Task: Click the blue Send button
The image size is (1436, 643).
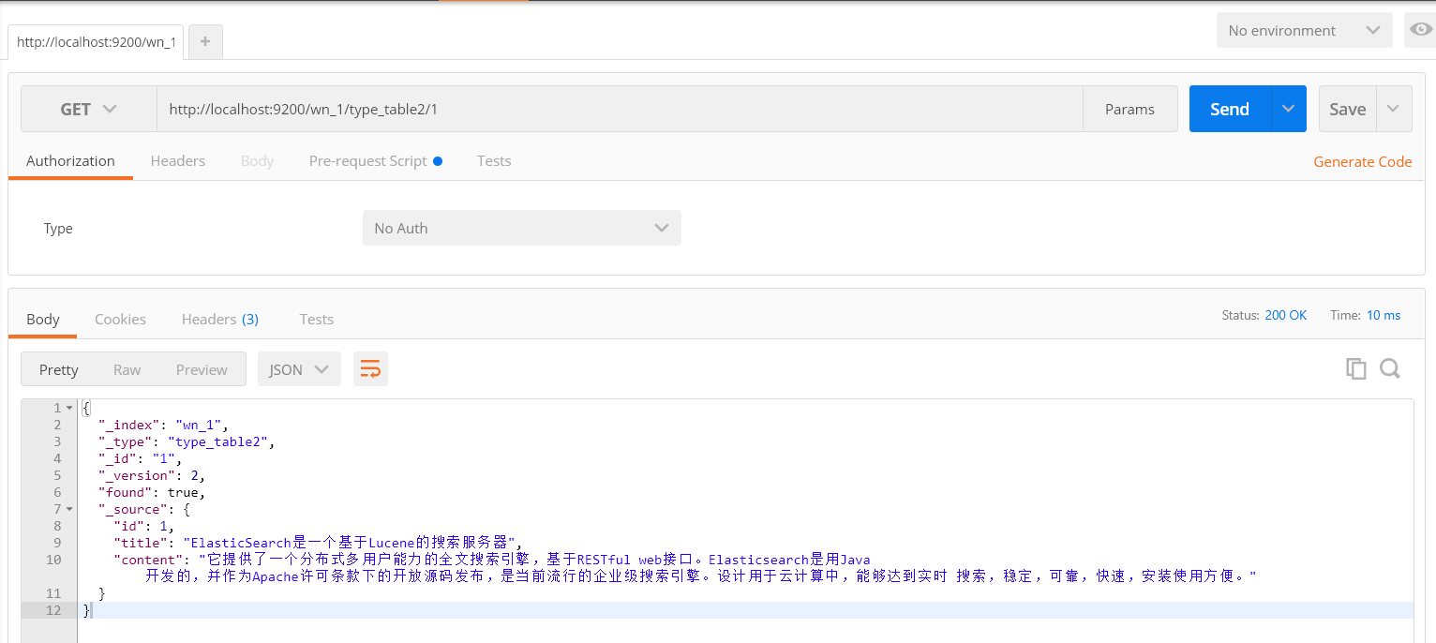Action: [x=1230, y=109]
